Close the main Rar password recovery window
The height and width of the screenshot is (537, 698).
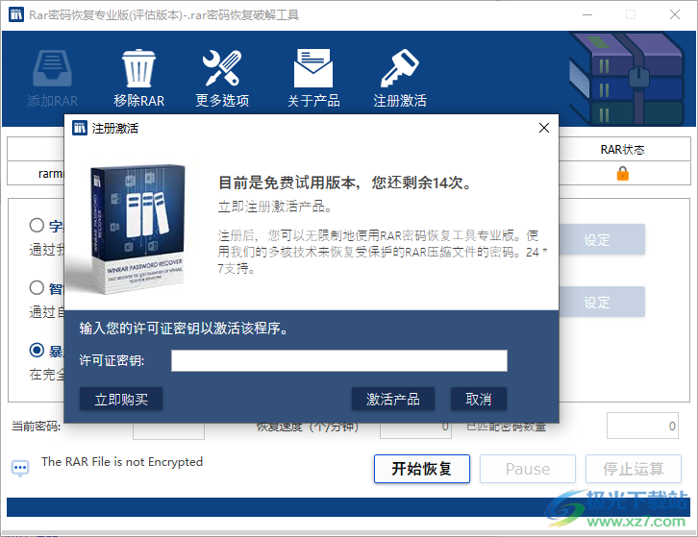(674, 14)
